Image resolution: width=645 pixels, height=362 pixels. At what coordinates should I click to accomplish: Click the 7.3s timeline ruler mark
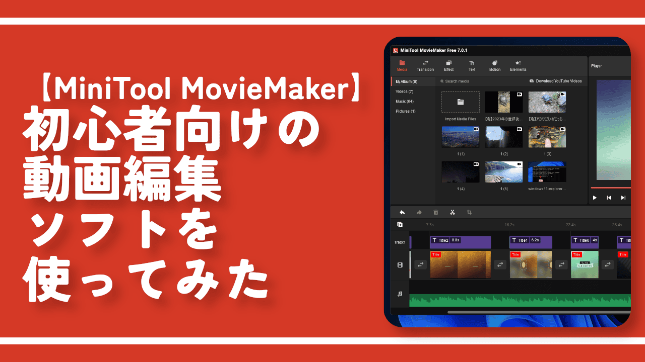click(x=430, y=225)
